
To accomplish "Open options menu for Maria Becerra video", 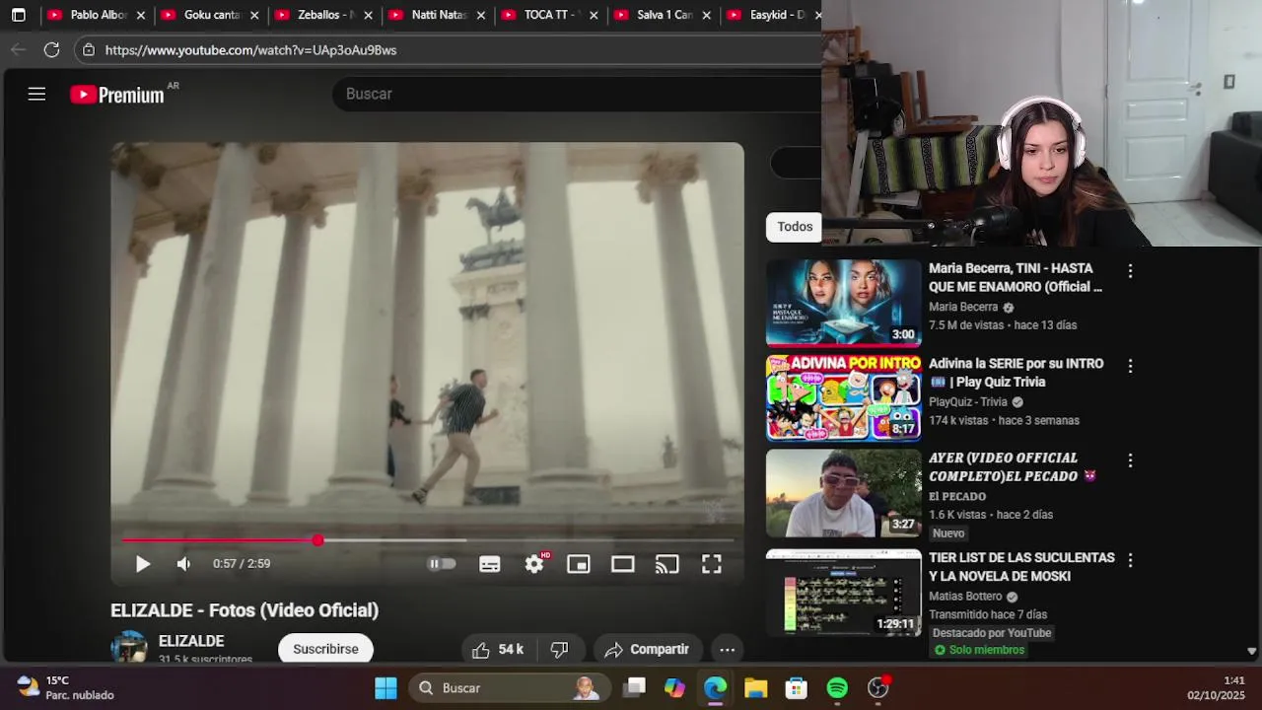I will tap(1130, 270).
